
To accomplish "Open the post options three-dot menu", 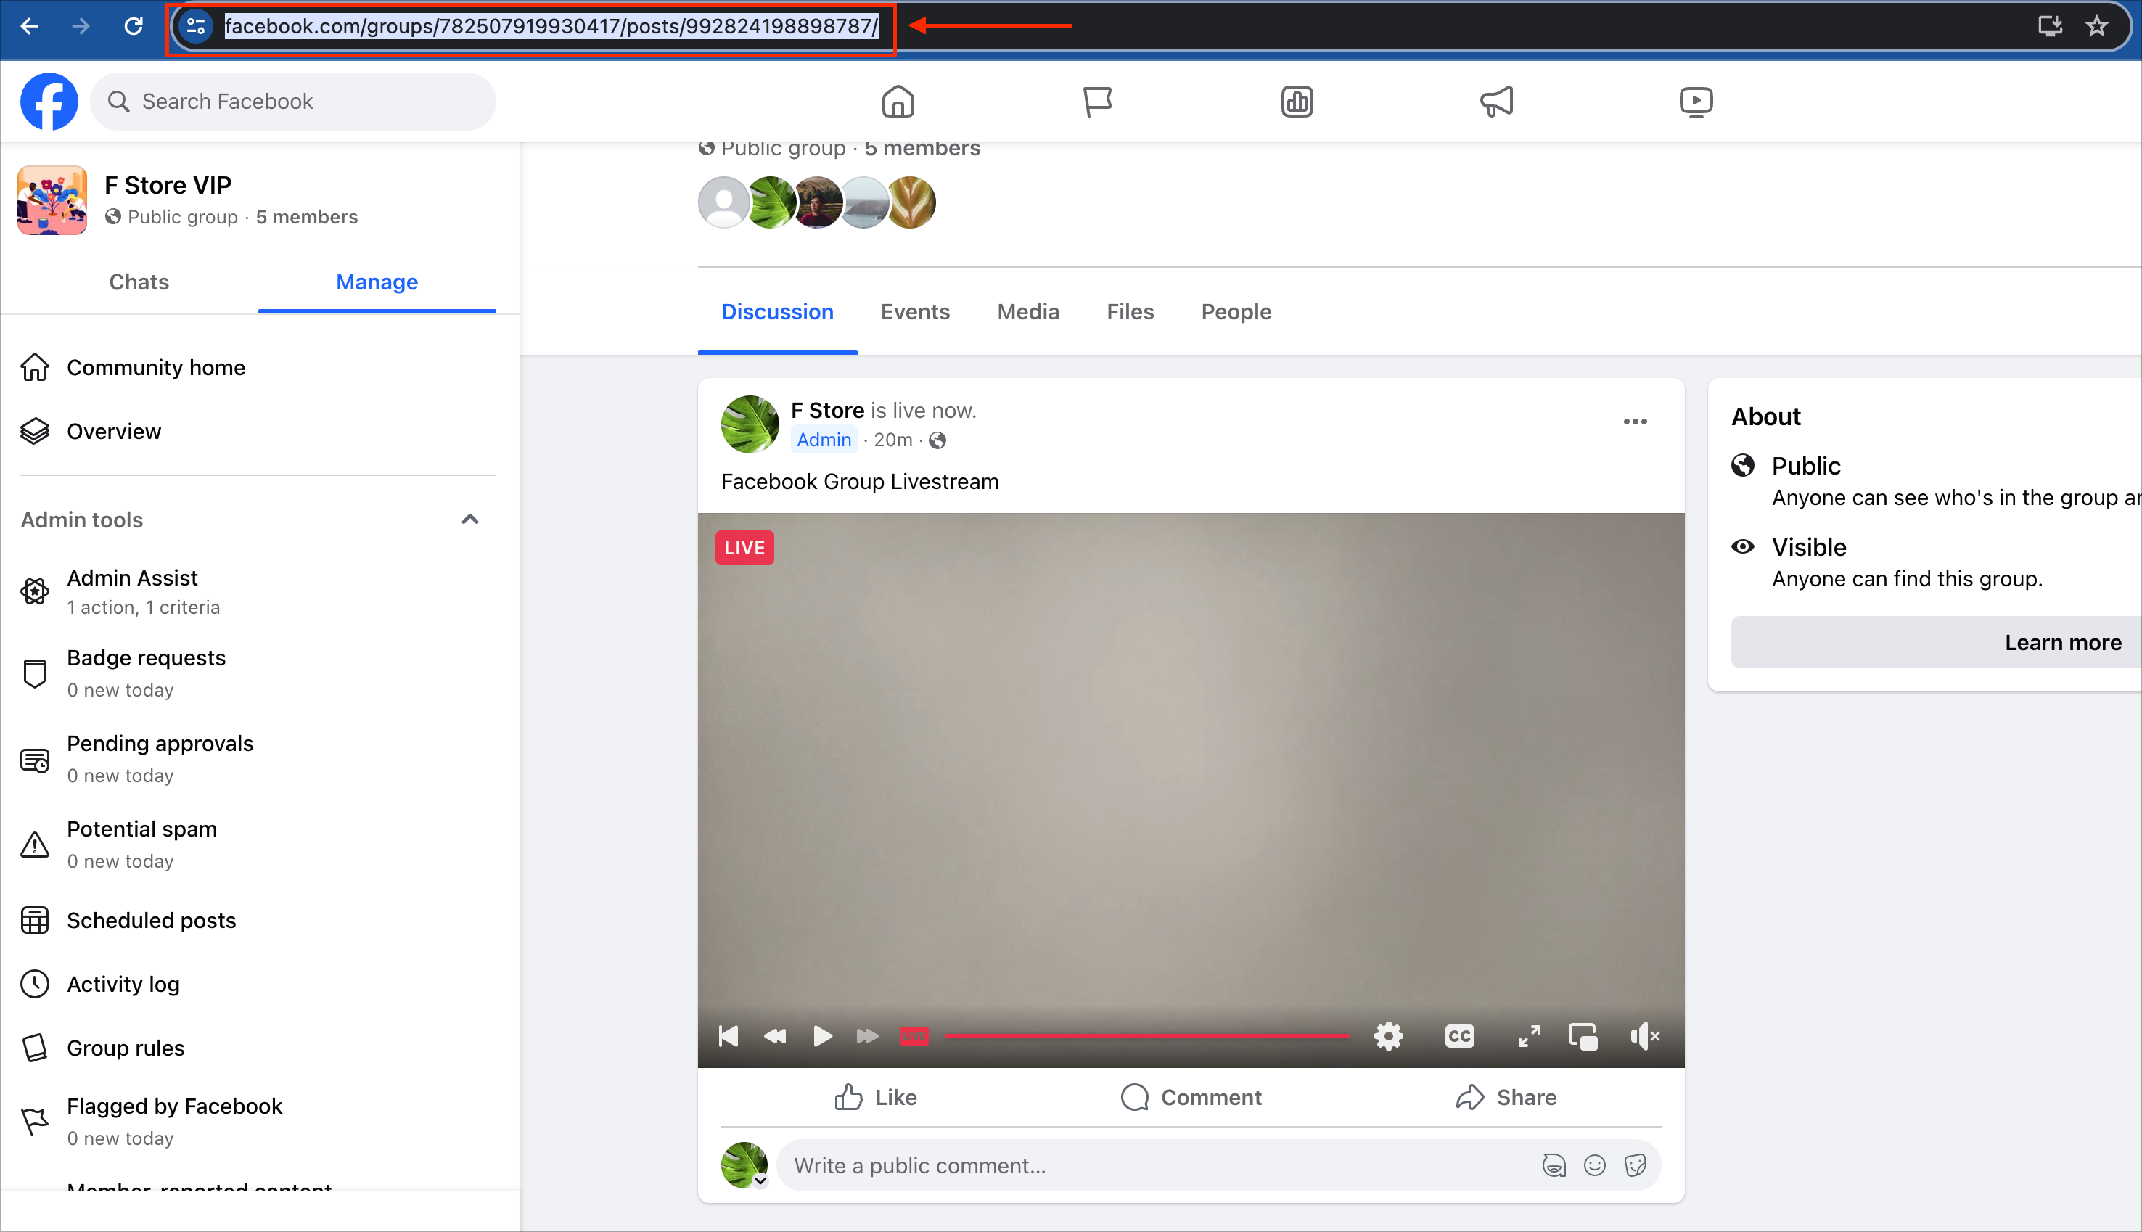I will 1636,421.
